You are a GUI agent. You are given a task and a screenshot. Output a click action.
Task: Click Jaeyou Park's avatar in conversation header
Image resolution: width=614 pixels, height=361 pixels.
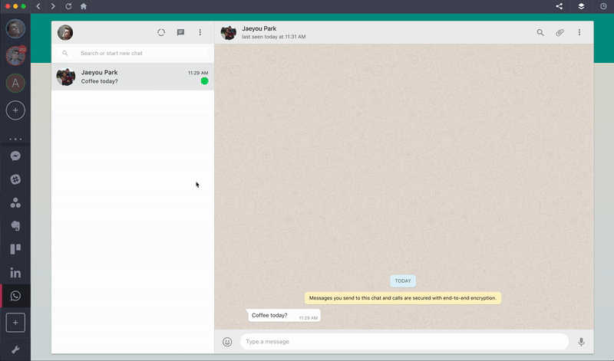(x=228, y=32)
